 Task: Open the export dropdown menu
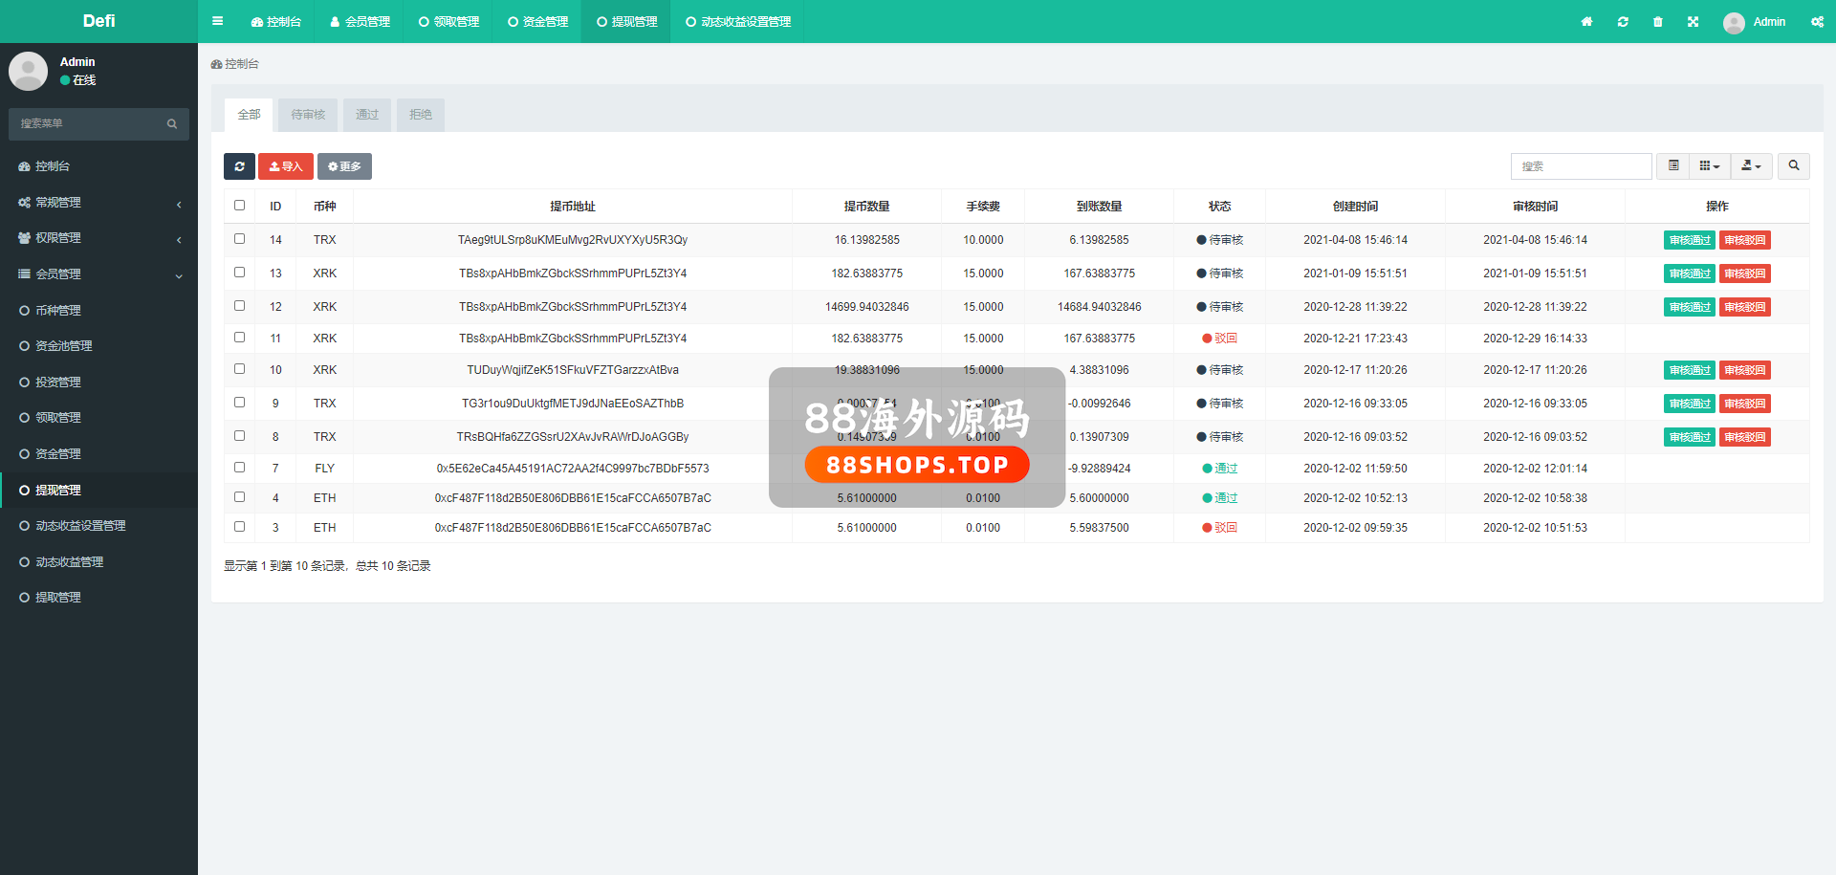(1751, 166)
